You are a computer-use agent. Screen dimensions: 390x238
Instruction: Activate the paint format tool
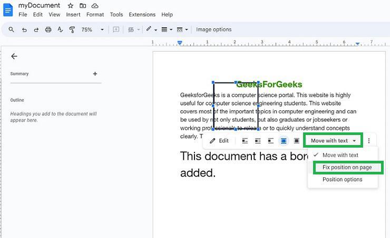coord(72,30)
